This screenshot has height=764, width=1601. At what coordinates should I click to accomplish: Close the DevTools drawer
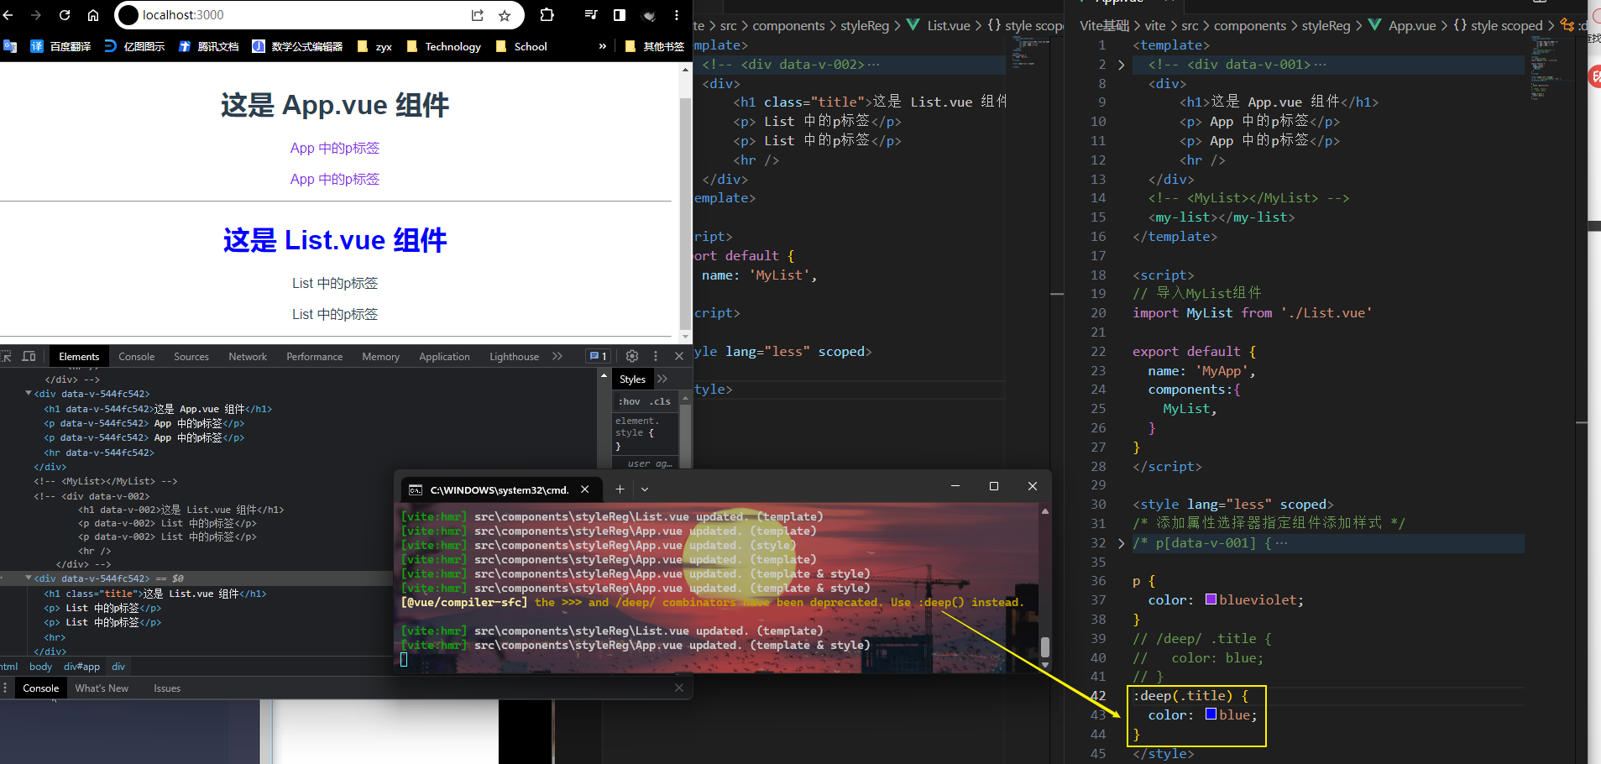[679, 688]
